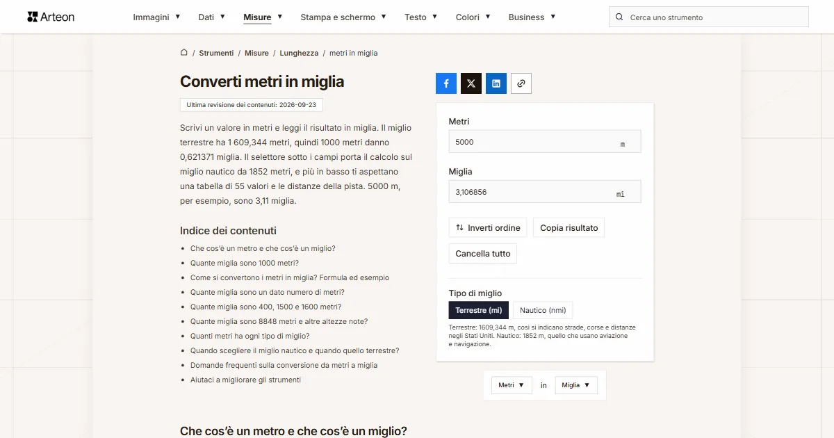Click the search magnifier icon
The height and width of the screenshot is (438, 834).
(x=620, y=17)
